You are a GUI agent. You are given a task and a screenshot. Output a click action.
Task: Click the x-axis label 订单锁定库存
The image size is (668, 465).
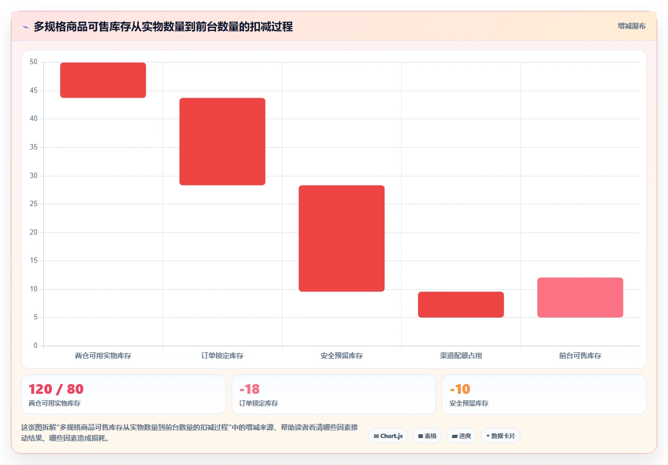(x=222, y=356)
